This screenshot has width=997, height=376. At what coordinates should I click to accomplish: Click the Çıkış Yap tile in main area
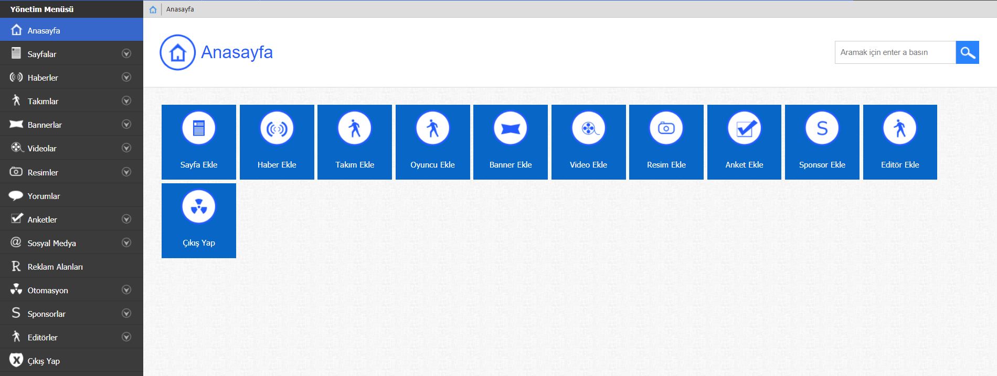199,220
